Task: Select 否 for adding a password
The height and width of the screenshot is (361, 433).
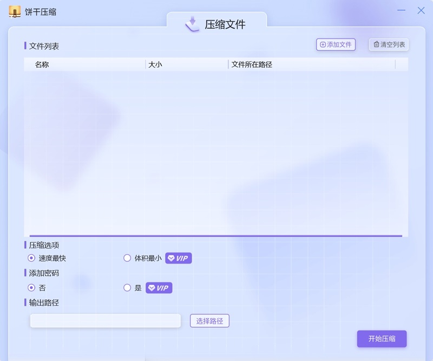Action: (x=31, y=288)
